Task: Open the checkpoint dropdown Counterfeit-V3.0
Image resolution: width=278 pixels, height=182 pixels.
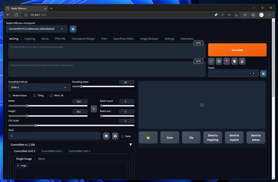Action: 37,29
